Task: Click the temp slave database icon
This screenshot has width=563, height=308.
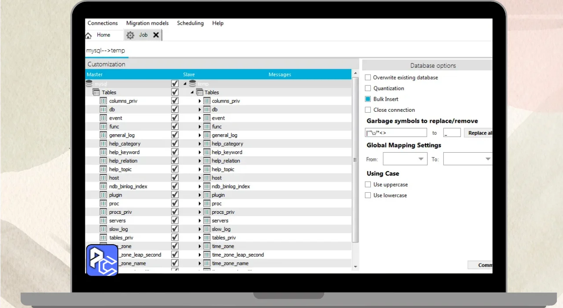Action: (192, 84)
